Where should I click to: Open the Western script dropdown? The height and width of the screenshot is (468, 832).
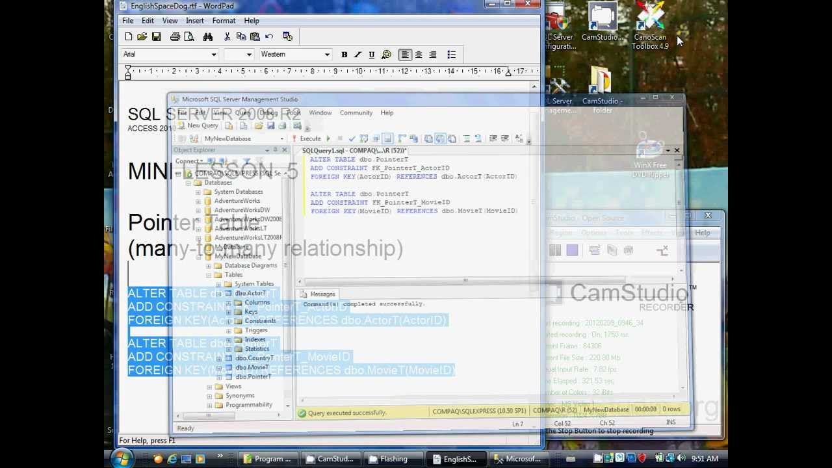pos(327,55)
